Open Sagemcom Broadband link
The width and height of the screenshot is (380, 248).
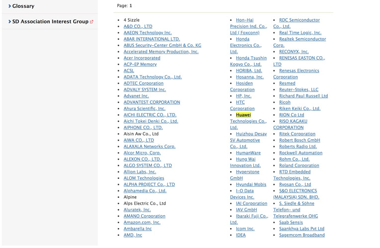302,235
